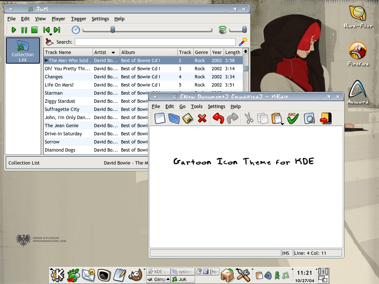Launch Firefox from the desktop icon
Image resolution: width=379 pixels, height=284 pixels.
[x=358, y=54]
